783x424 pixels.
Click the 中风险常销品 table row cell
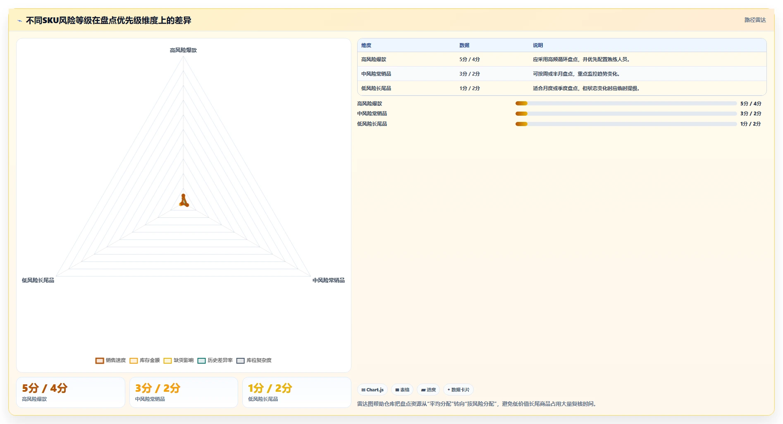coord(376,74)
